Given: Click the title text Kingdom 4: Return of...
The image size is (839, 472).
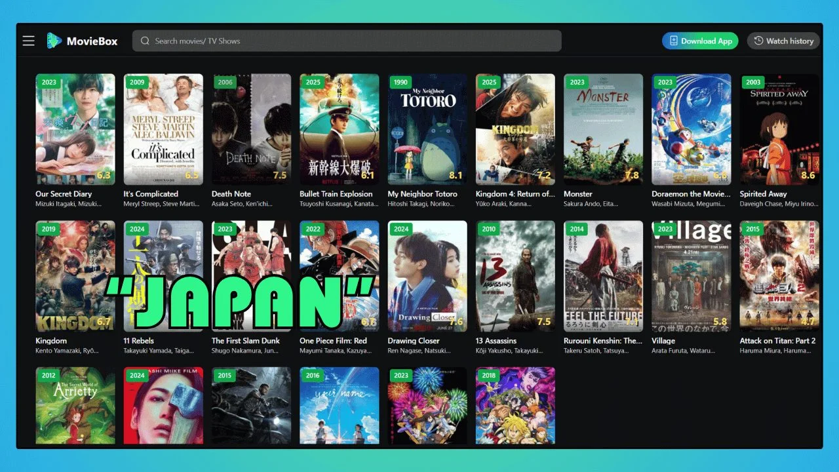Looking at the screenshot, I should pos(515,194).
